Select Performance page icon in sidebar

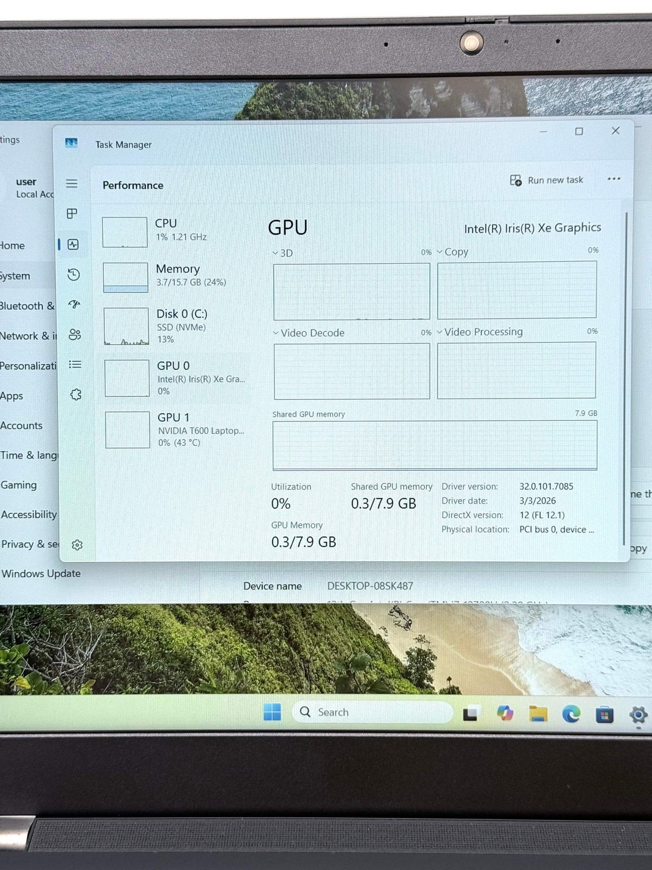[73, 245]
